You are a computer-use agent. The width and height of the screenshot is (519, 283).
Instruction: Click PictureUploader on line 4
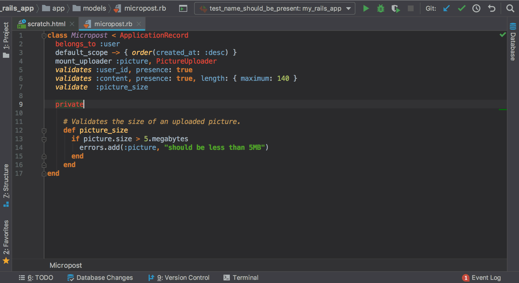(x=186, y=61)
